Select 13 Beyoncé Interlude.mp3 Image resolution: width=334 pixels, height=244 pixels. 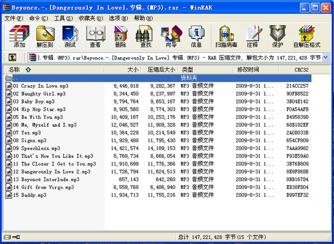coord(46,180)
